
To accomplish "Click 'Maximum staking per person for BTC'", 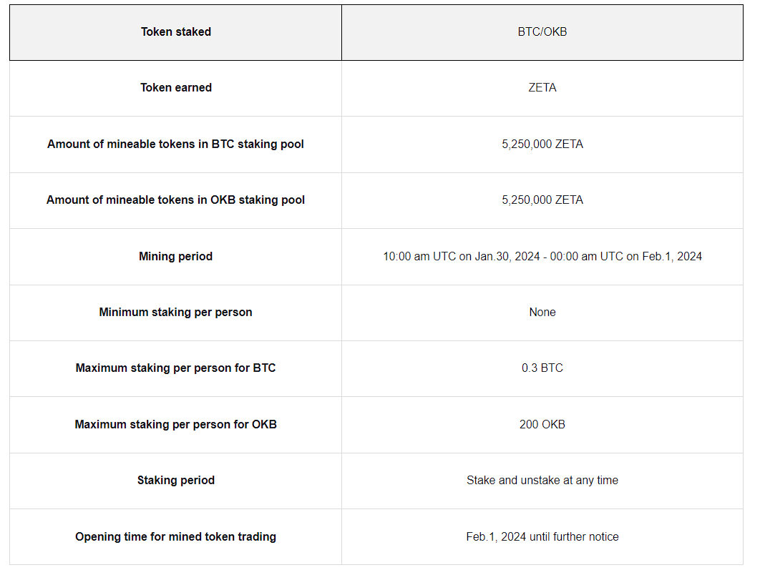I will [175, 368].
